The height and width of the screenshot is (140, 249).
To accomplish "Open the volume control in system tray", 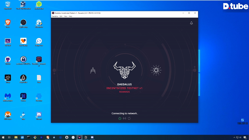I will click(x=240, y=137).
